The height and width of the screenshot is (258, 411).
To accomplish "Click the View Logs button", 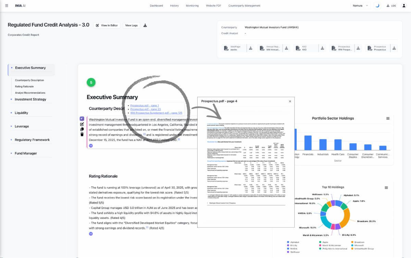I will click(132, 25).
